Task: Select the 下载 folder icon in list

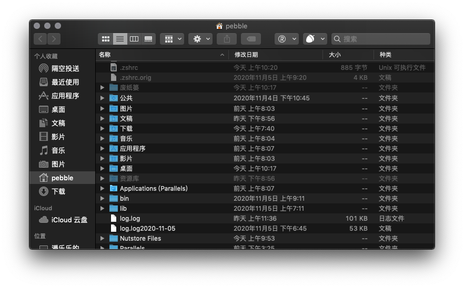Action: coord(114,129)
